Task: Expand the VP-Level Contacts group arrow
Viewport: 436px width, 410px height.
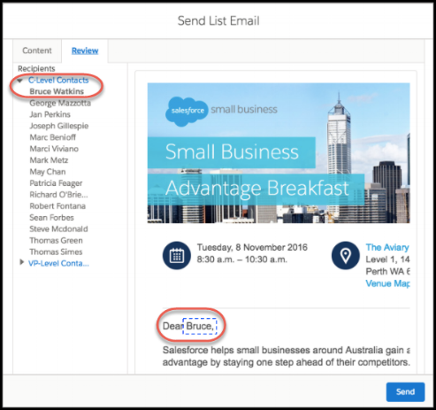Action: pos(21,262)
